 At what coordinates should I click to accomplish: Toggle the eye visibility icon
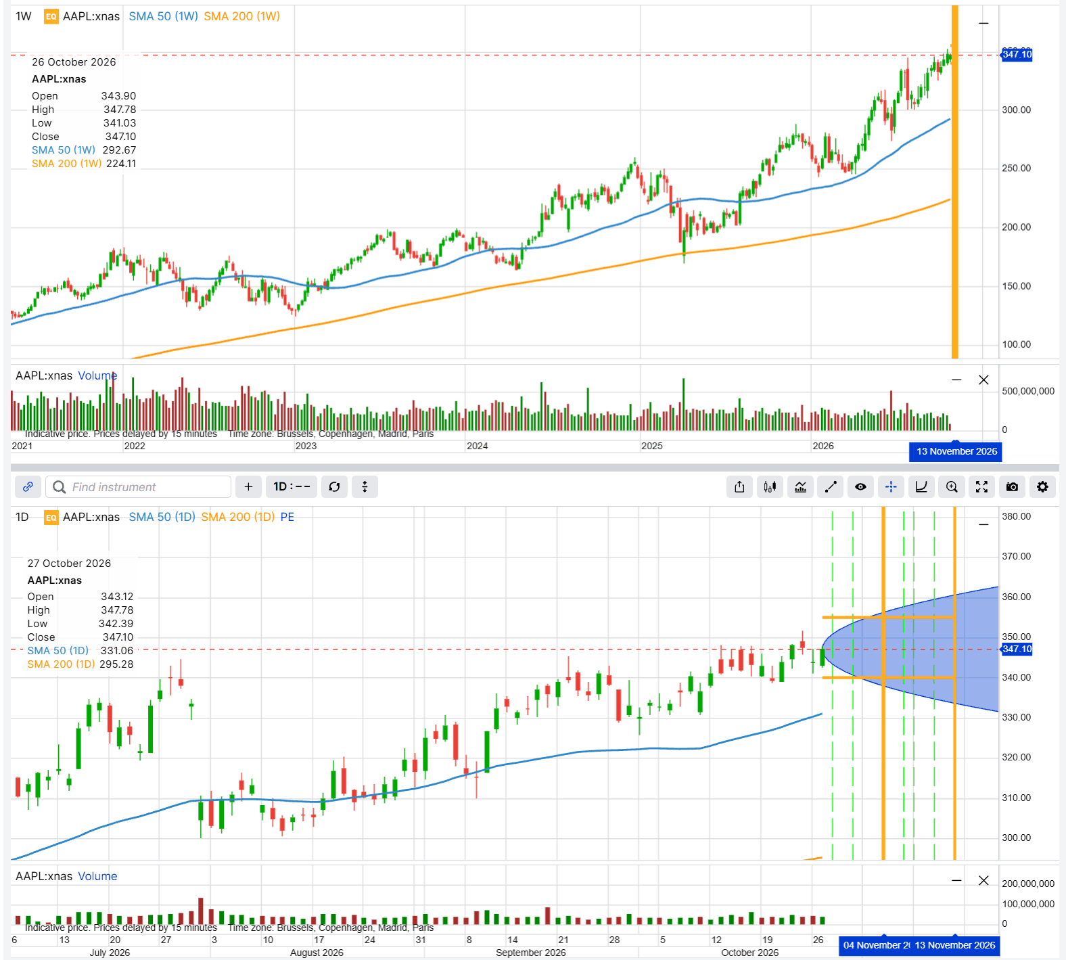(x=860, y=486)
